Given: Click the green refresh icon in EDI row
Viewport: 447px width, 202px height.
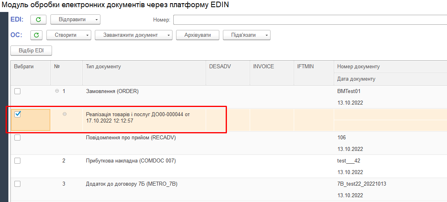Looking at the screenshot, I should (x=38, y=20).
